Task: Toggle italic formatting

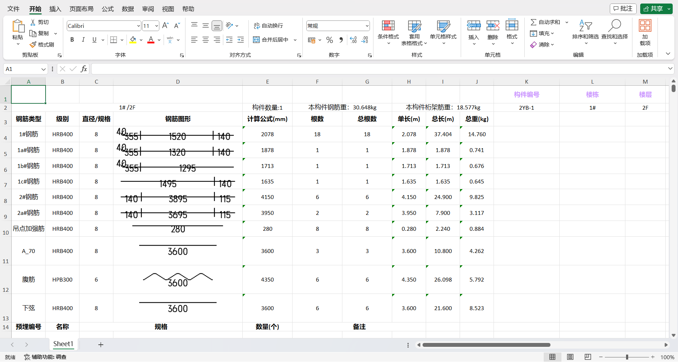Action: (x=83, y=40)
